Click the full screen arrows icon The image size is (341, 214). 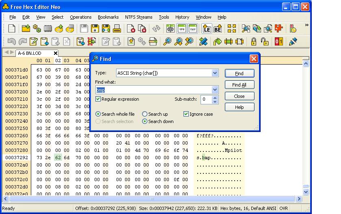pos(232,28)
